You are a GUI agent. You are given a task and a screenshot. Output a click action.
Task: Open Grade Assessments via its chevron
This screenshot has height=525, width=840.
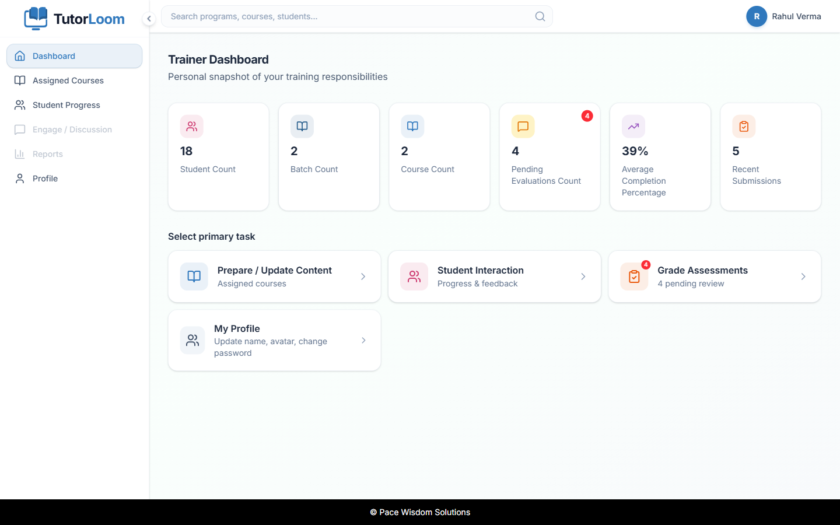(803, 276)
